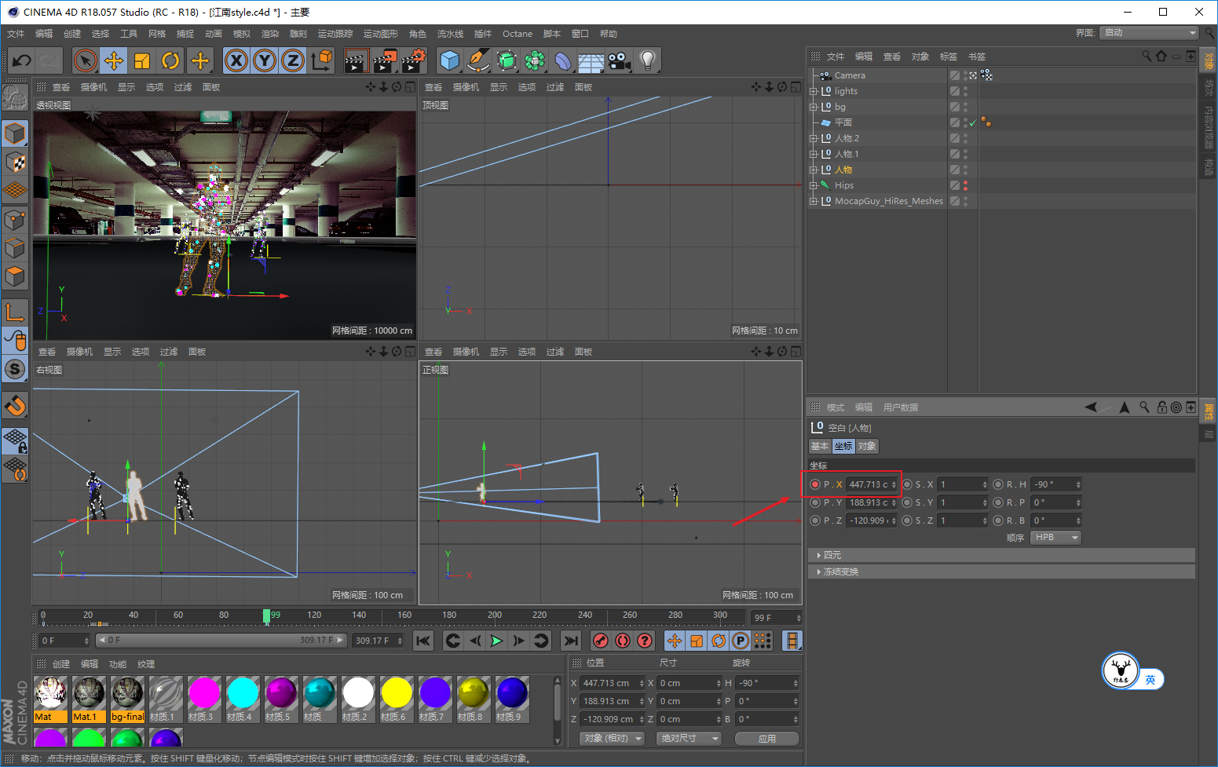Open the 运动图形 menu
1218x767 pixels.
pos(381,34)
